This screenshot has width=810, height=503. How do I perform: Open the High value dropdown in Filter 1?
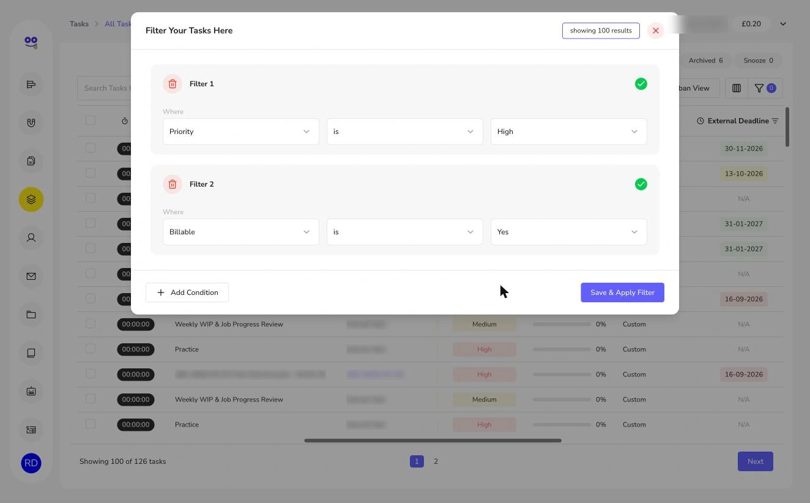[568, 132]
